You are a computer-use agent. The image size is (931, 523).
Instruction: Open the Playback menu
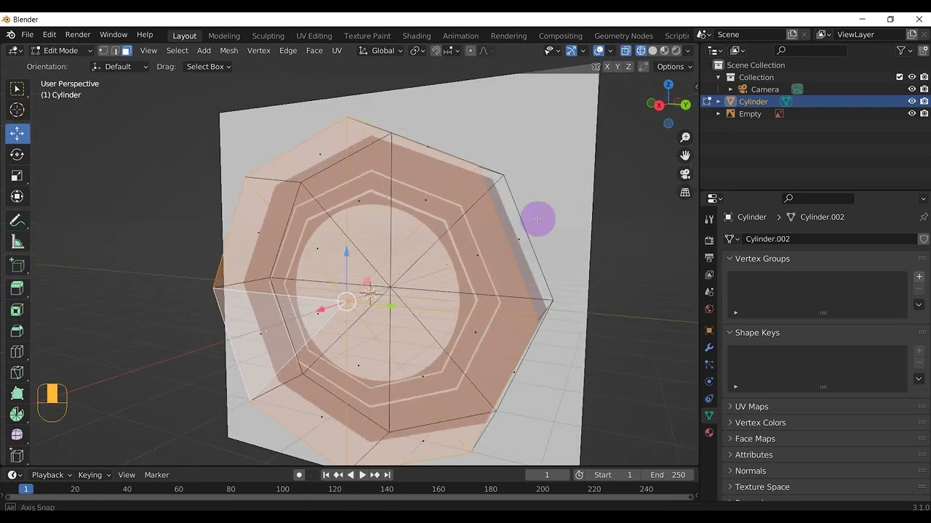point(51,475)
